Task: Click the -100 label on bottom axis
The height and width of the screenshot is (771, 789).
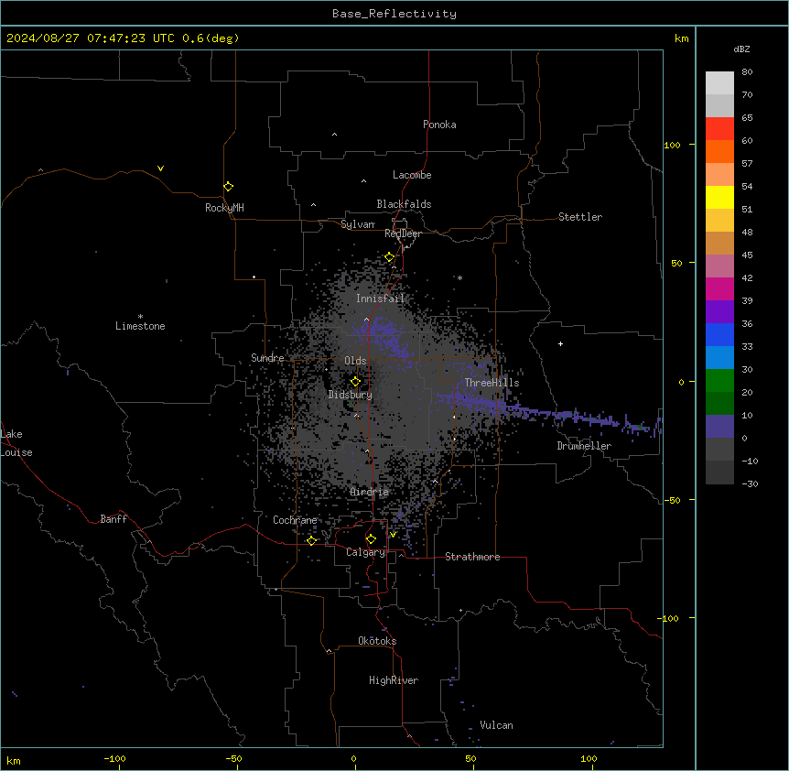Action: tap(114, 758)
